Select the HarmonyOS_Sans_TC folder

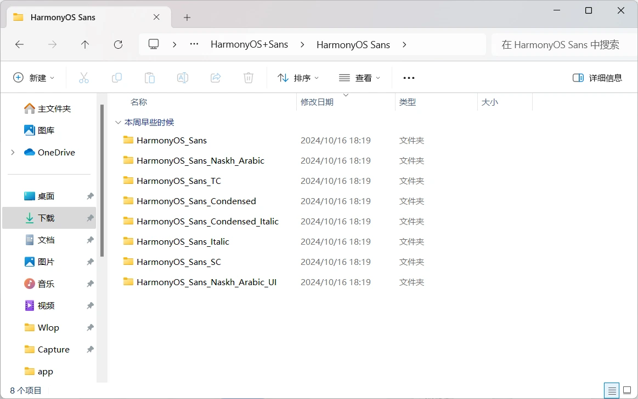click(x=179, y=181)
